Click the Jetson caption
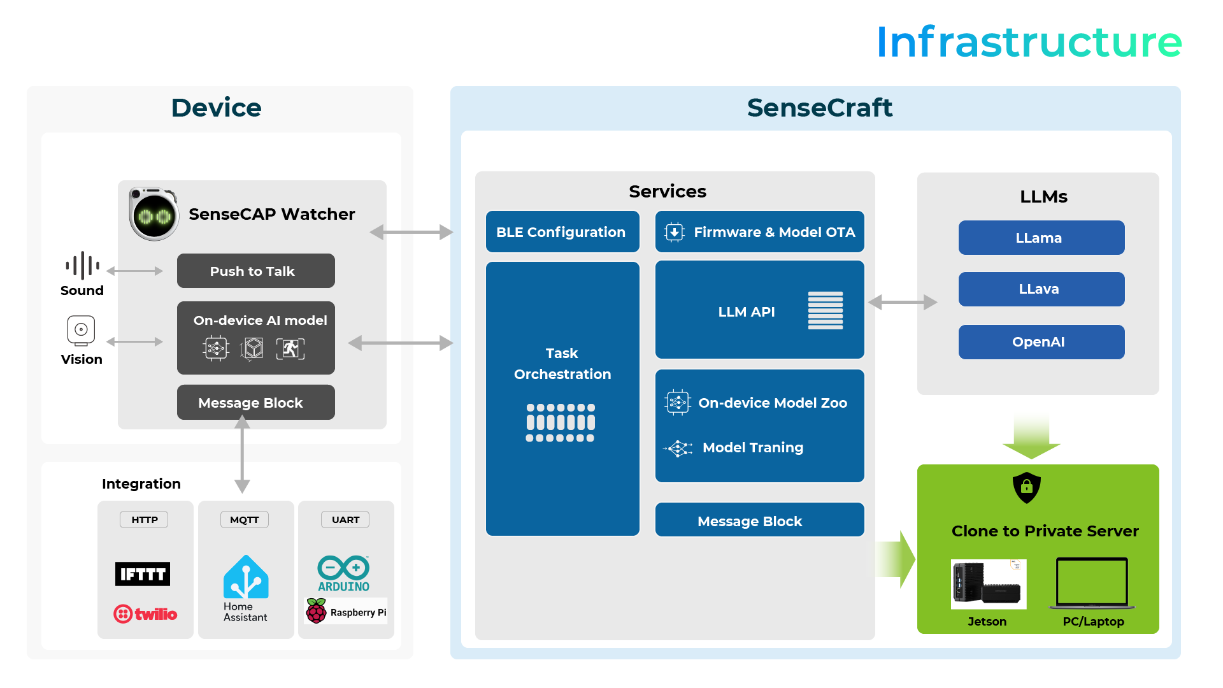 tap(987, 621)
